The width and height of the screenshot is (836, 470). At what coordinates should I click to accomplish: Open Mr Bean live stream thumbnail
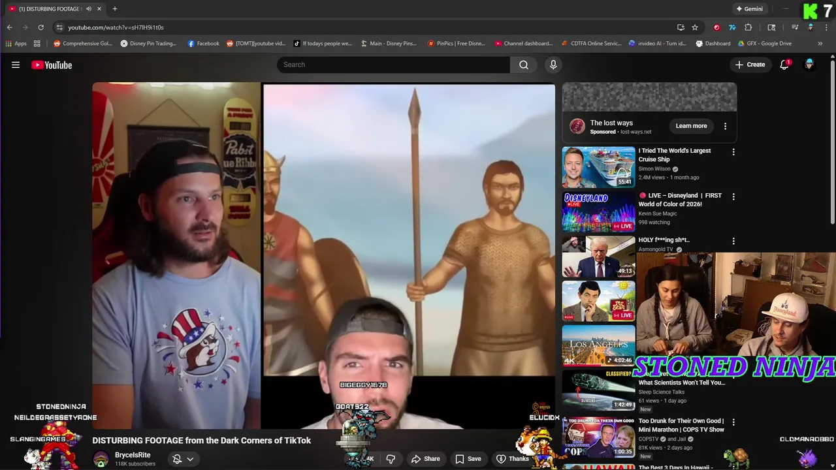[x=598, y=301]
